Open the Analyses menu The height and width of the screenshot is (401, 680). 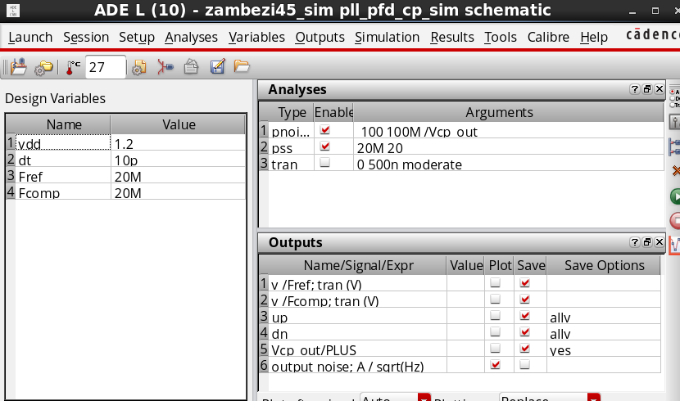tap(191, 38)
